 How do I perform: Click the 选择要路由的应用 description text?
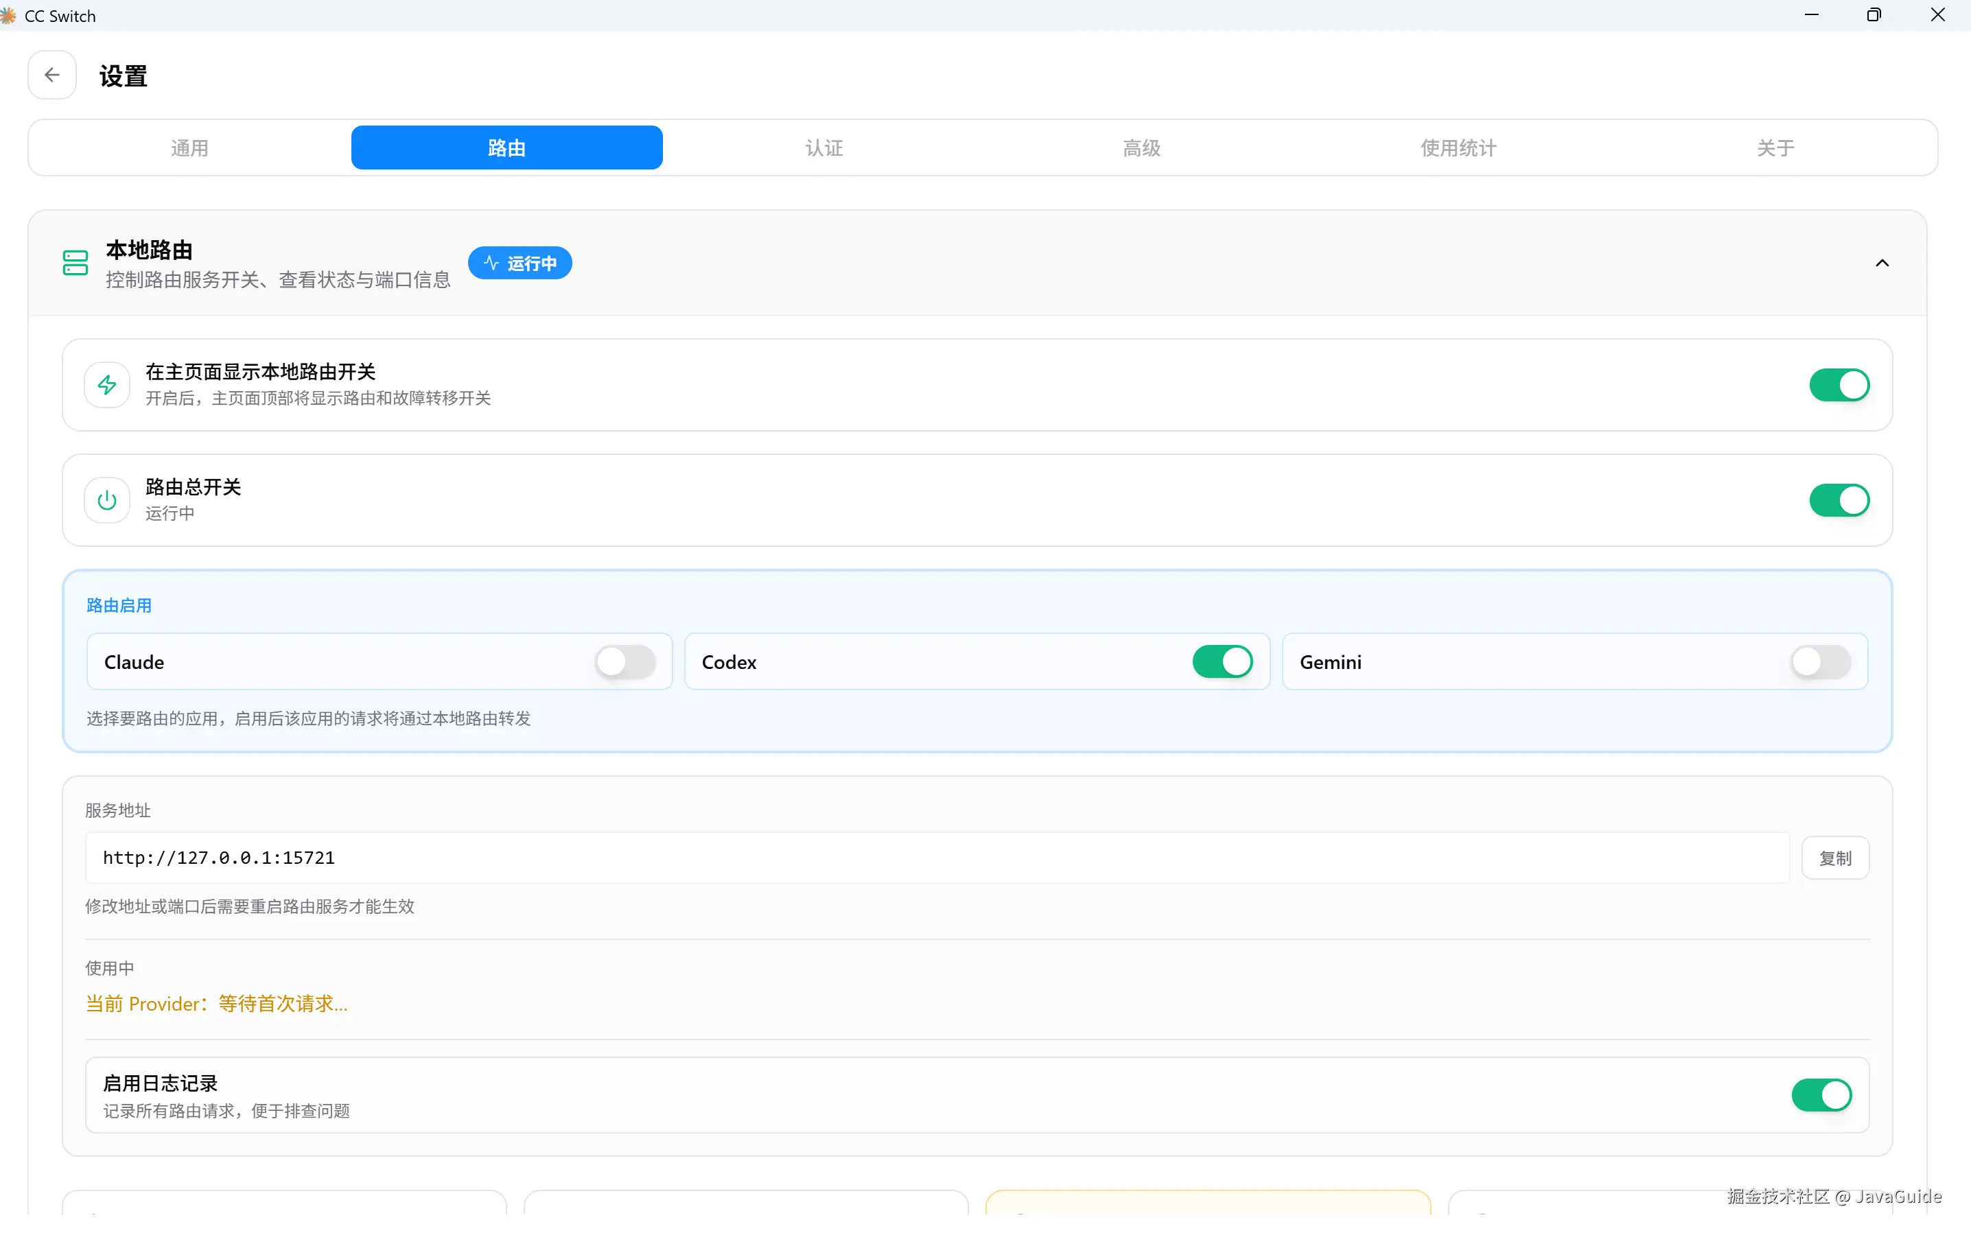(309, 719)
